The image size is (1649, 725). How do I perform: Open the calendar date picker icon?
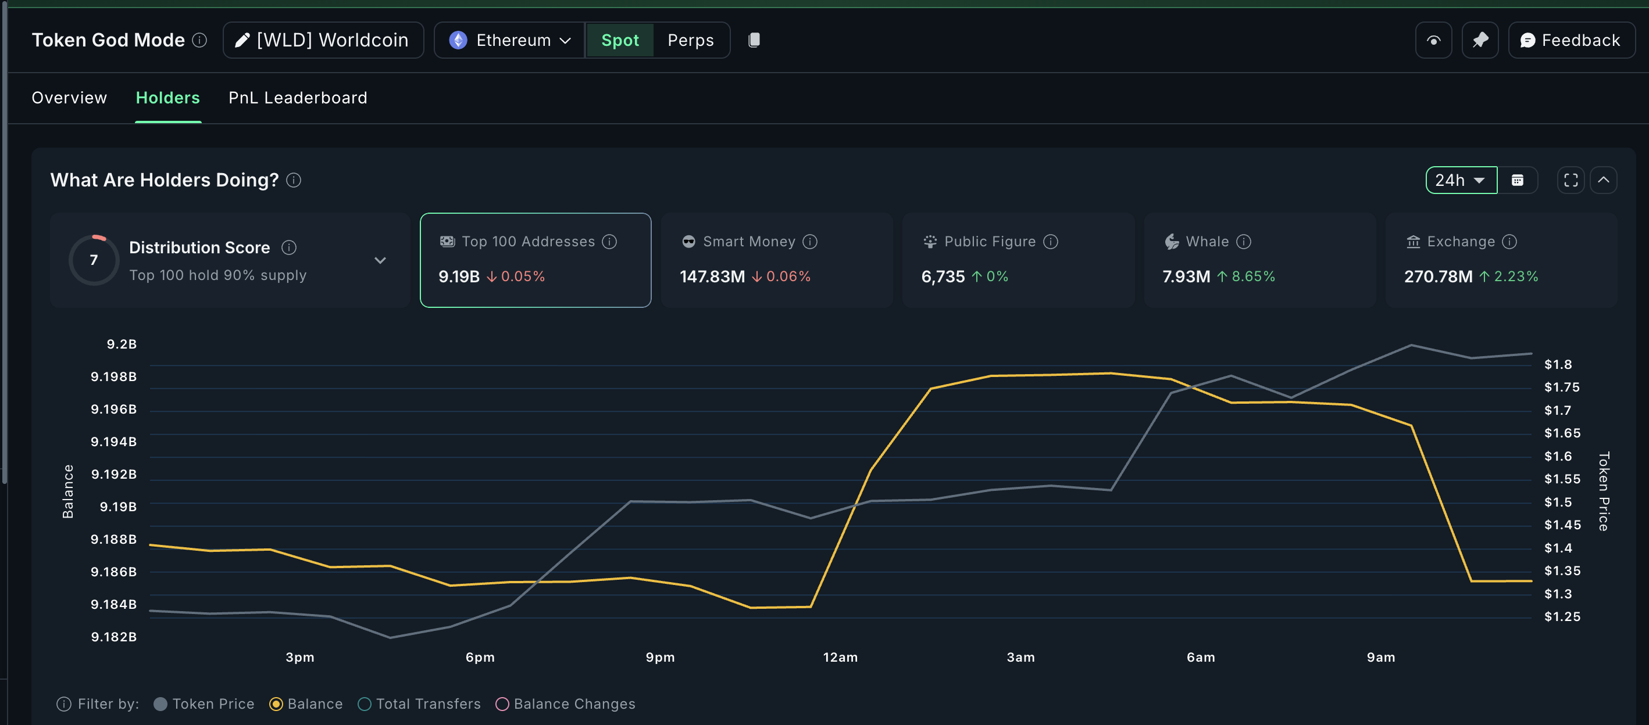[x=1517, y=180]
